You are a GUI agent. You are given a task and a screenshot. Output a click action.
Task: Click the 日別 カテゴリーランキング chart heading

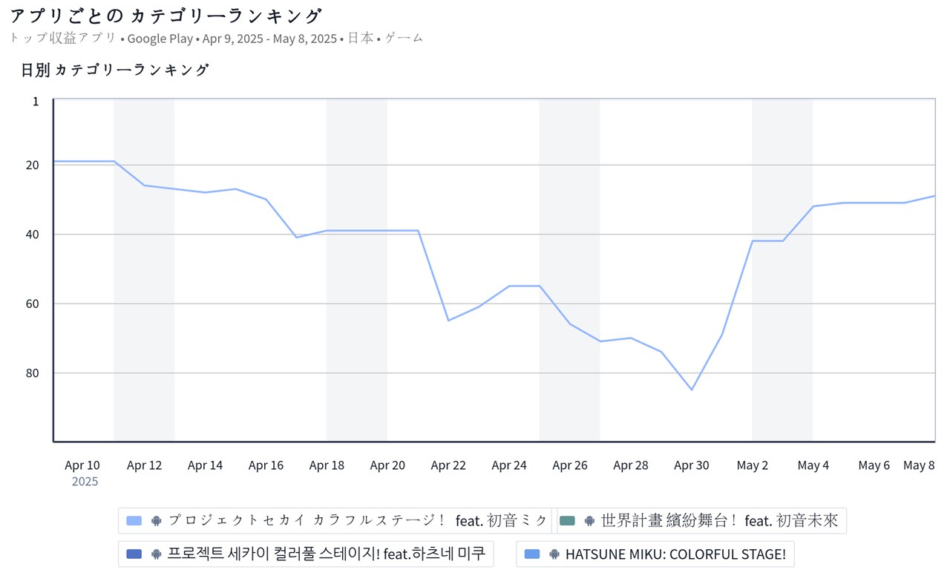115,71
